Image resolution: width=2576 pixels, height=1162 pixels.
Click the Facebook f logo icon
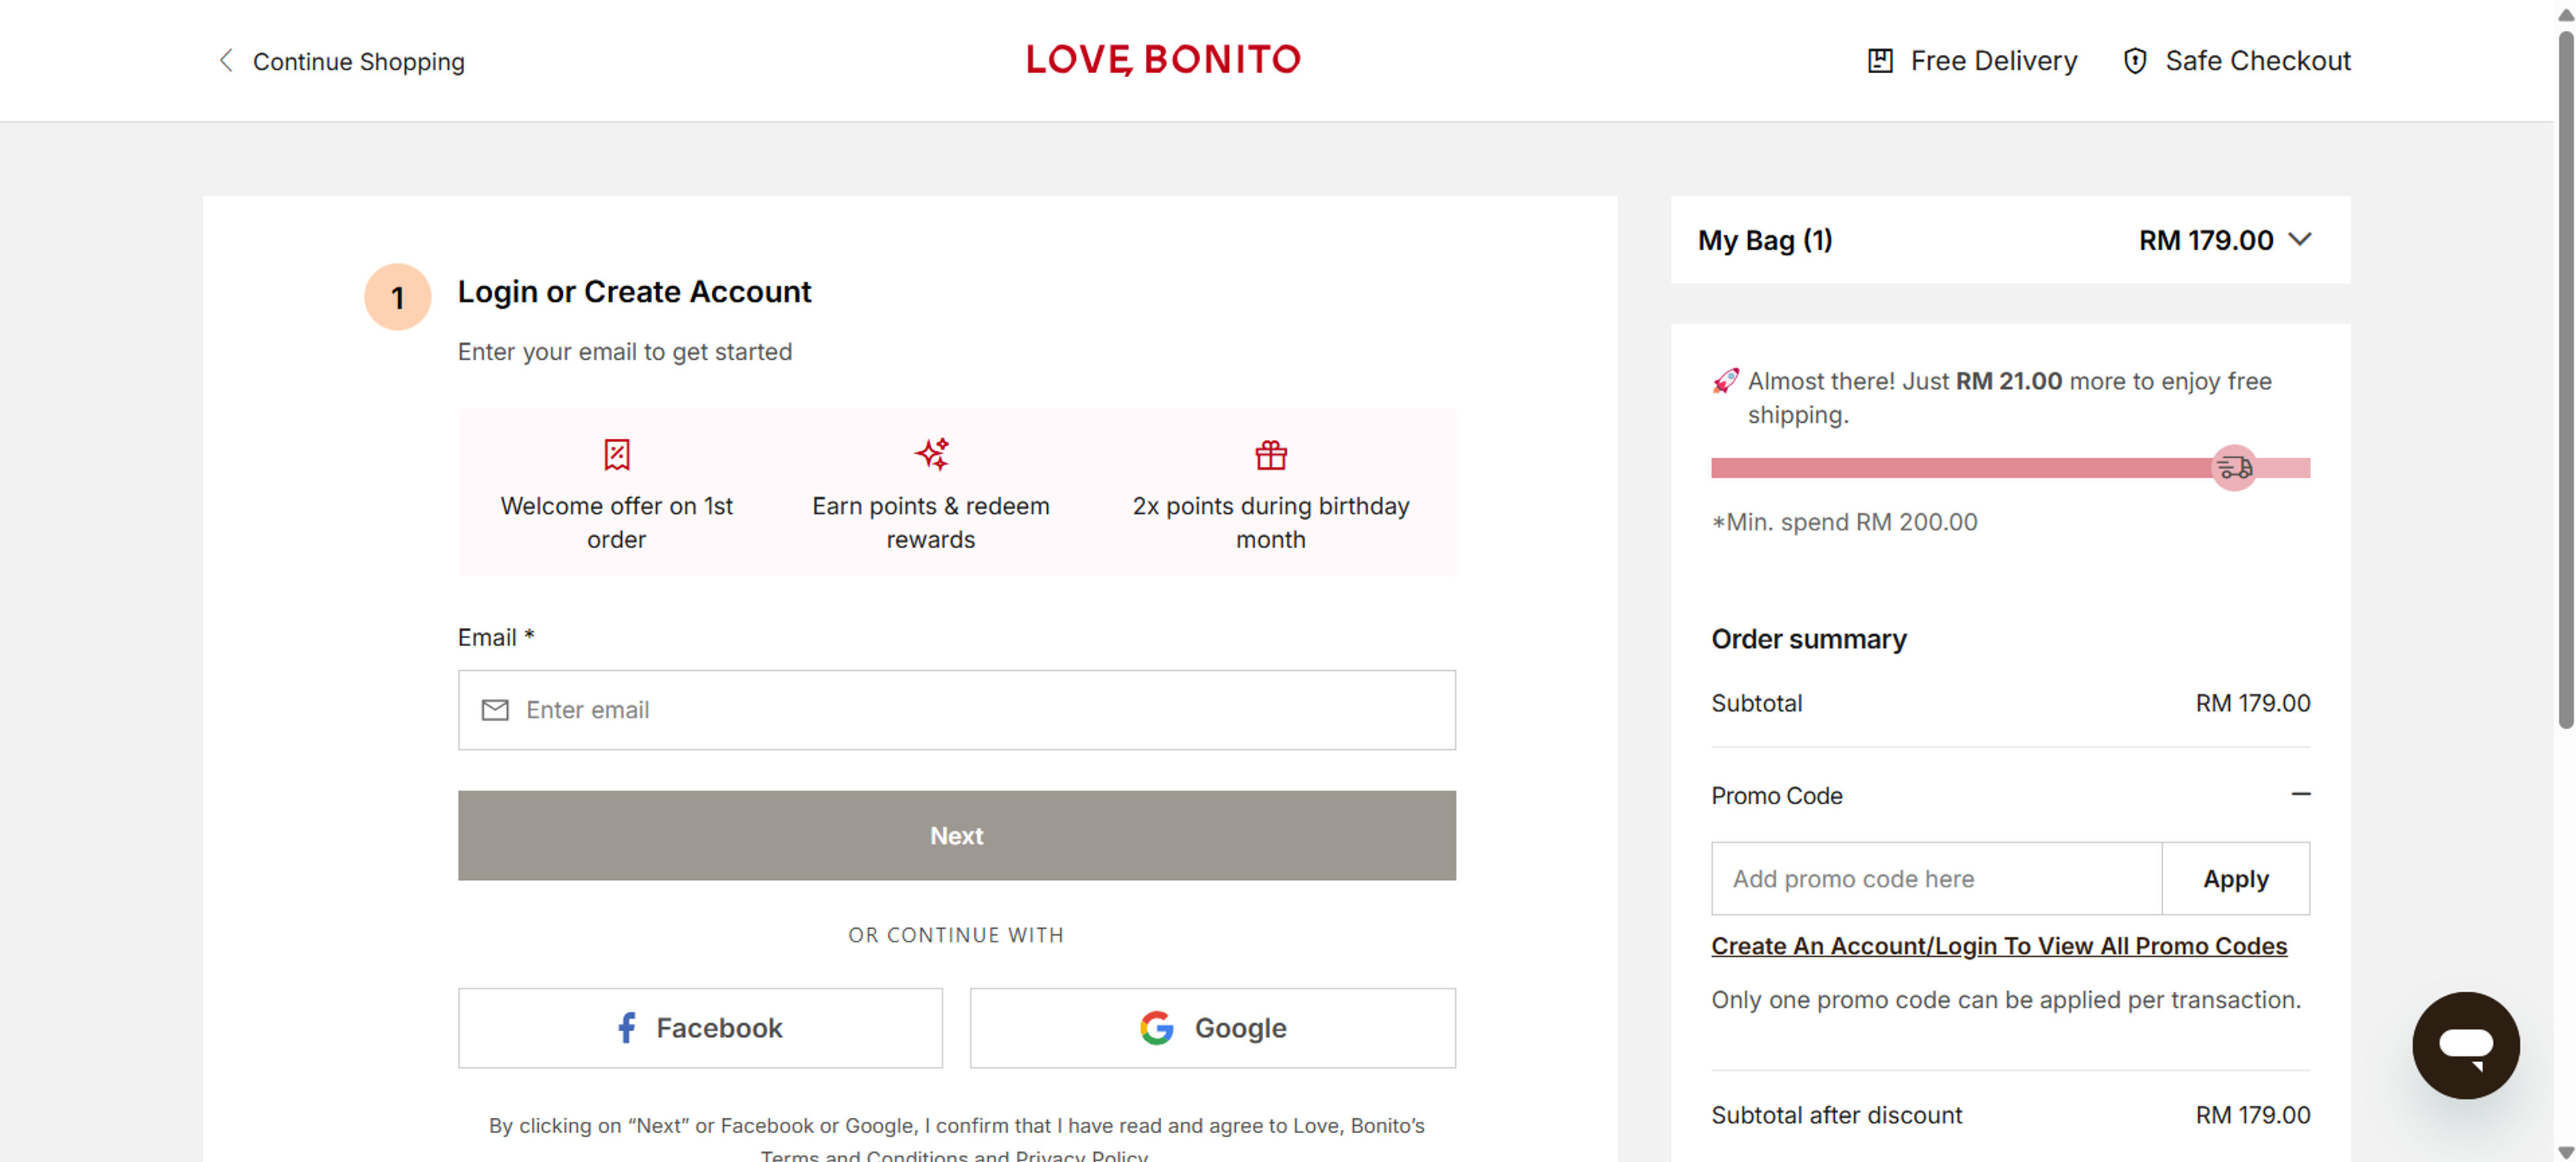(626, 1027)
